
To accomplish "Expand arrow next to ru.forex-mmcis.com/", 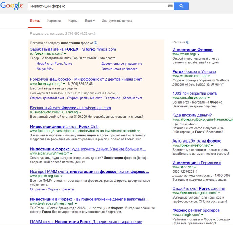I will pyautogui.click(x=65, y=54).
